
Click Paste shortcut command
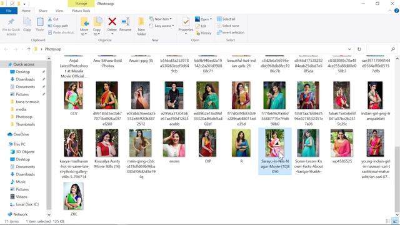(61, 32)
